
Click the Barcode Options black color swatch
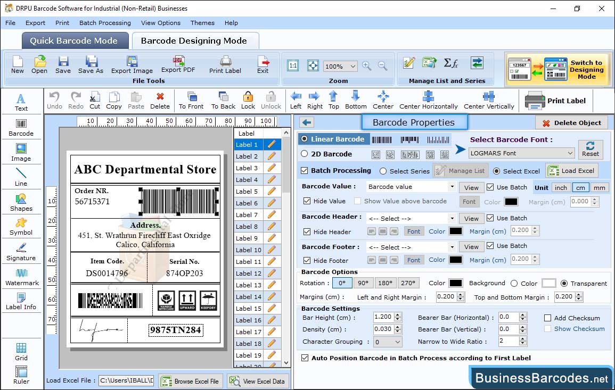click(456, 283)
